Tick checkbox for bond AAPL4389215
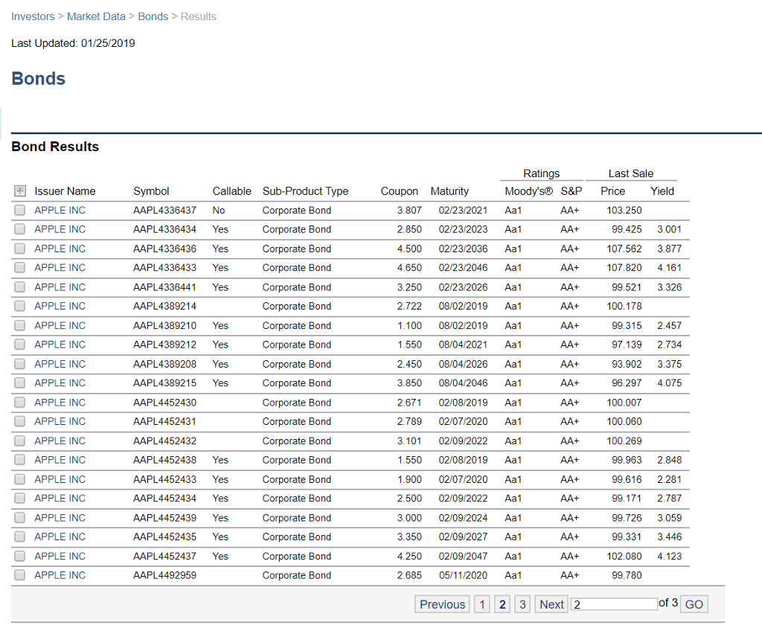 [x=19, y=382]
